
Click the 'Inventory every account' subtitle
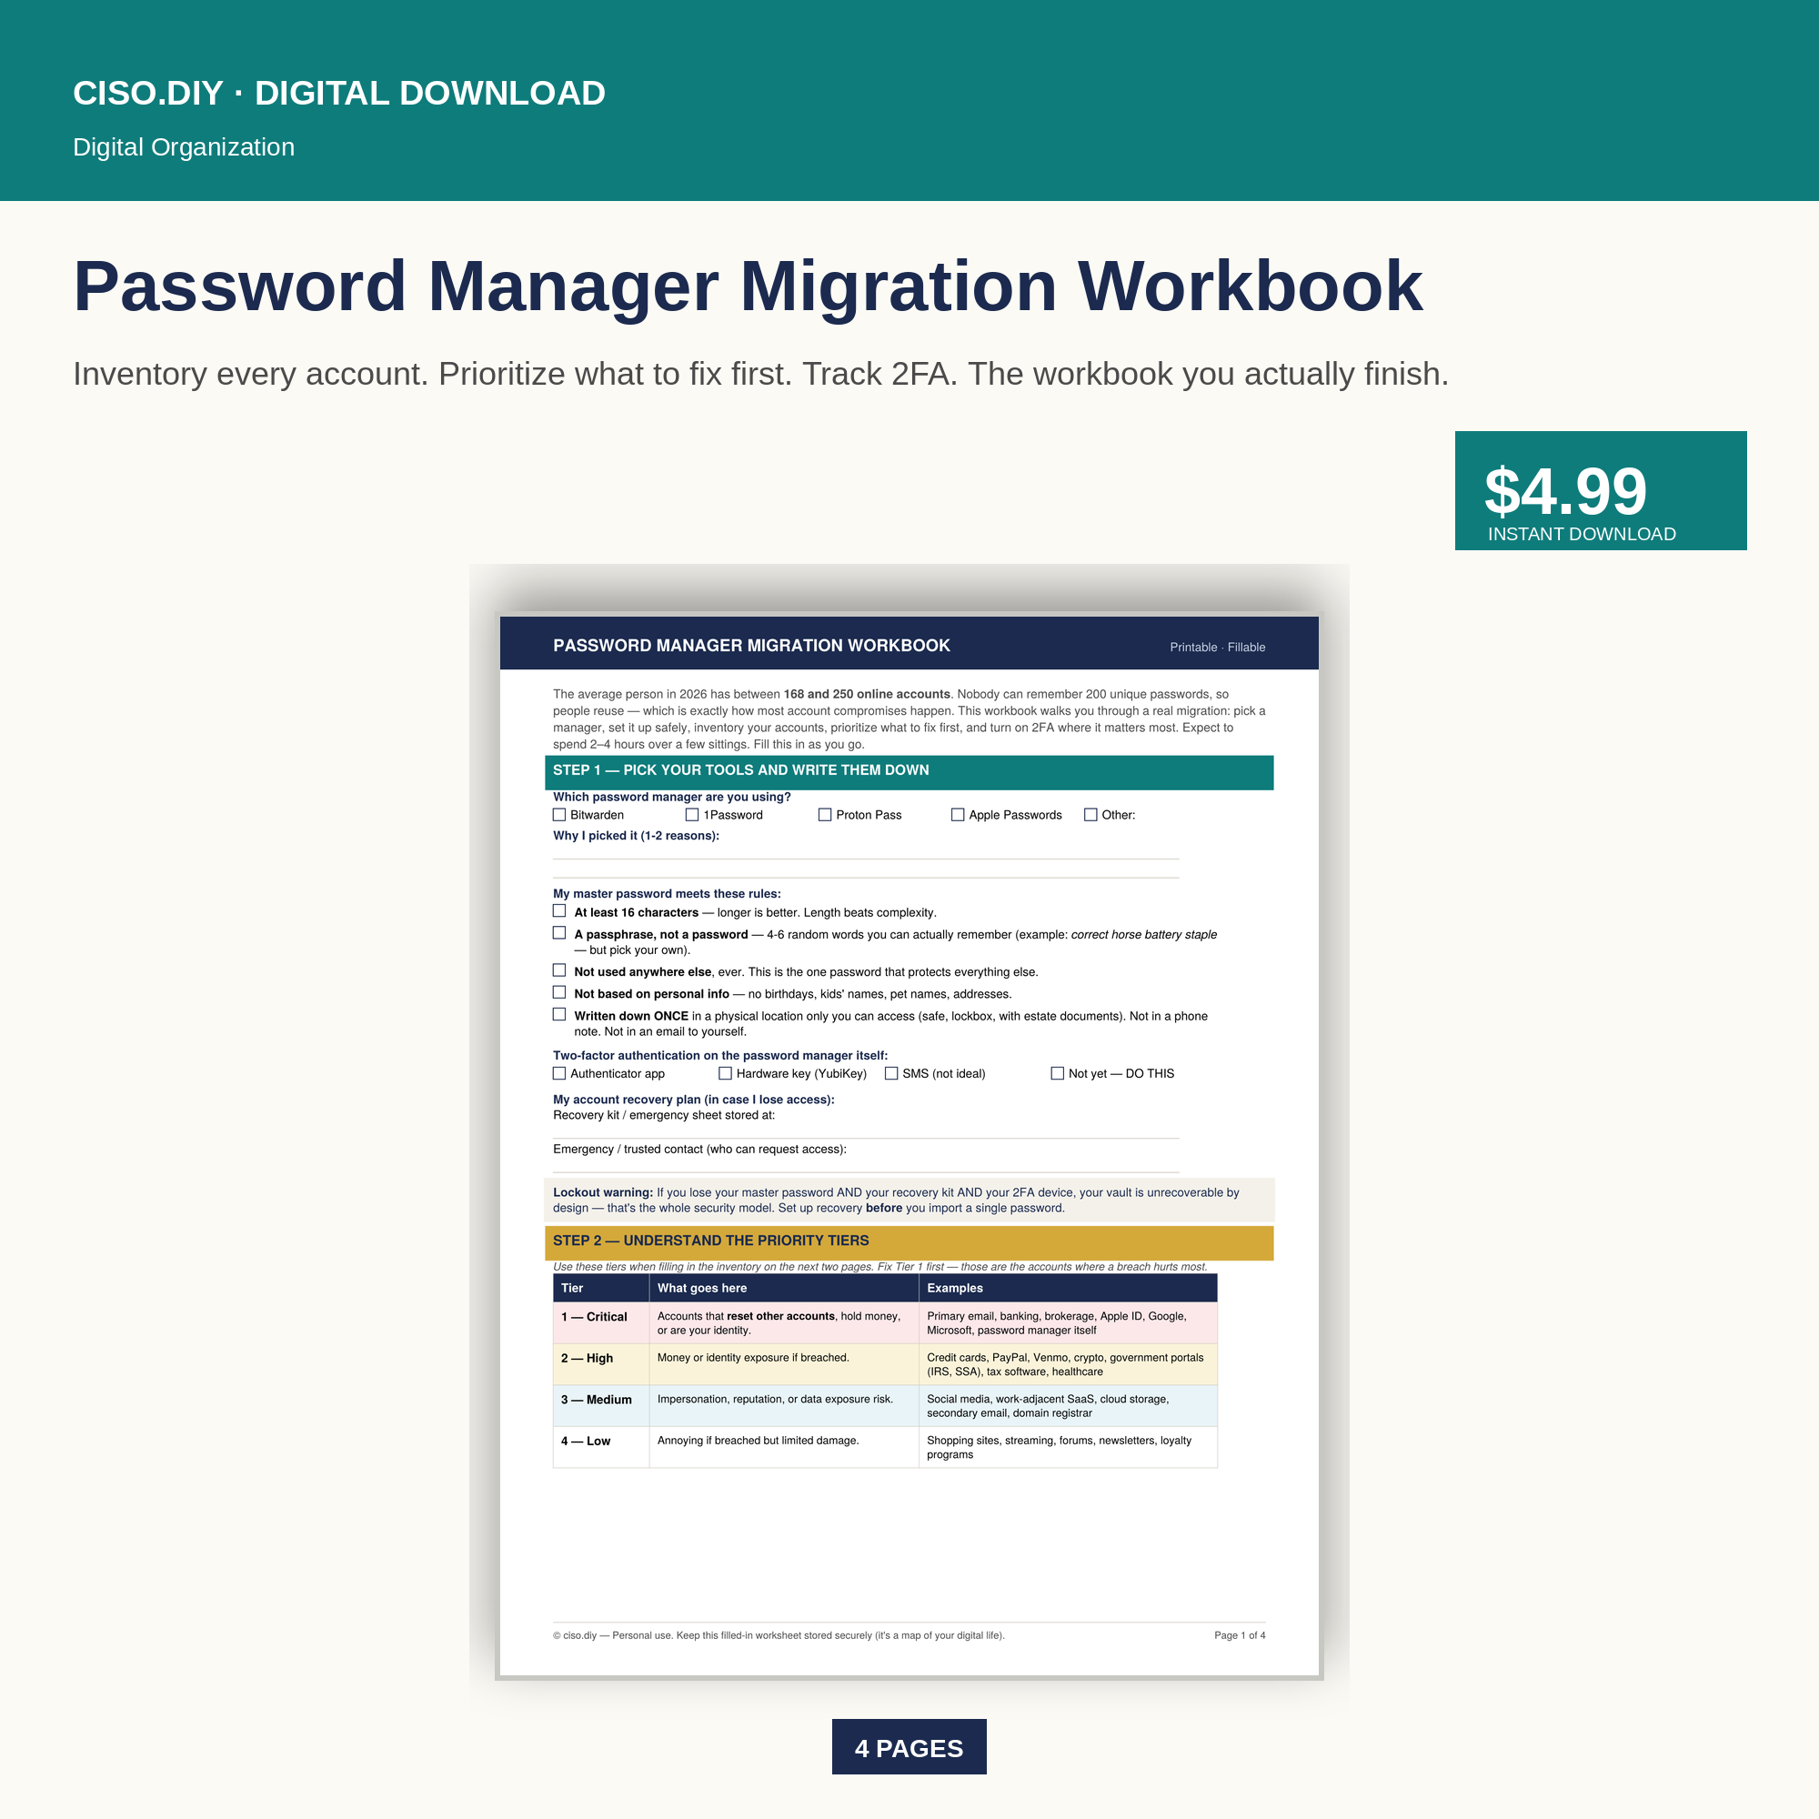pos(760,374)
